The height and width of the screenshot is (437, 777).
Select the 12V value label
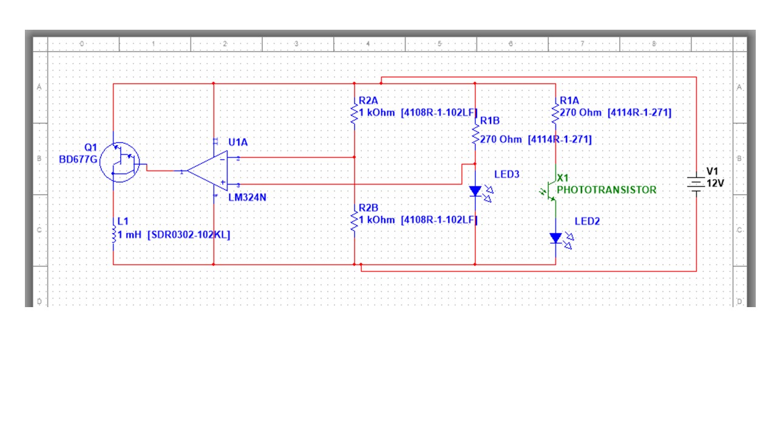715,182
